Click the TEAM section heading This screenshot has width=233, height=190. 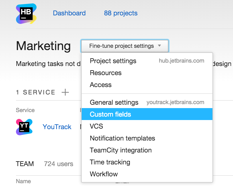point(25,164)
